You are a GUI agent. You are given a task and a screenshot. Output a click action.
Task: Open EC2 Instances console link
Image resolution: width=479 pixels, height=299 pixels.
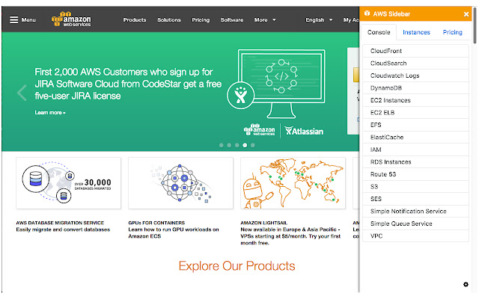tap(415, 100)
